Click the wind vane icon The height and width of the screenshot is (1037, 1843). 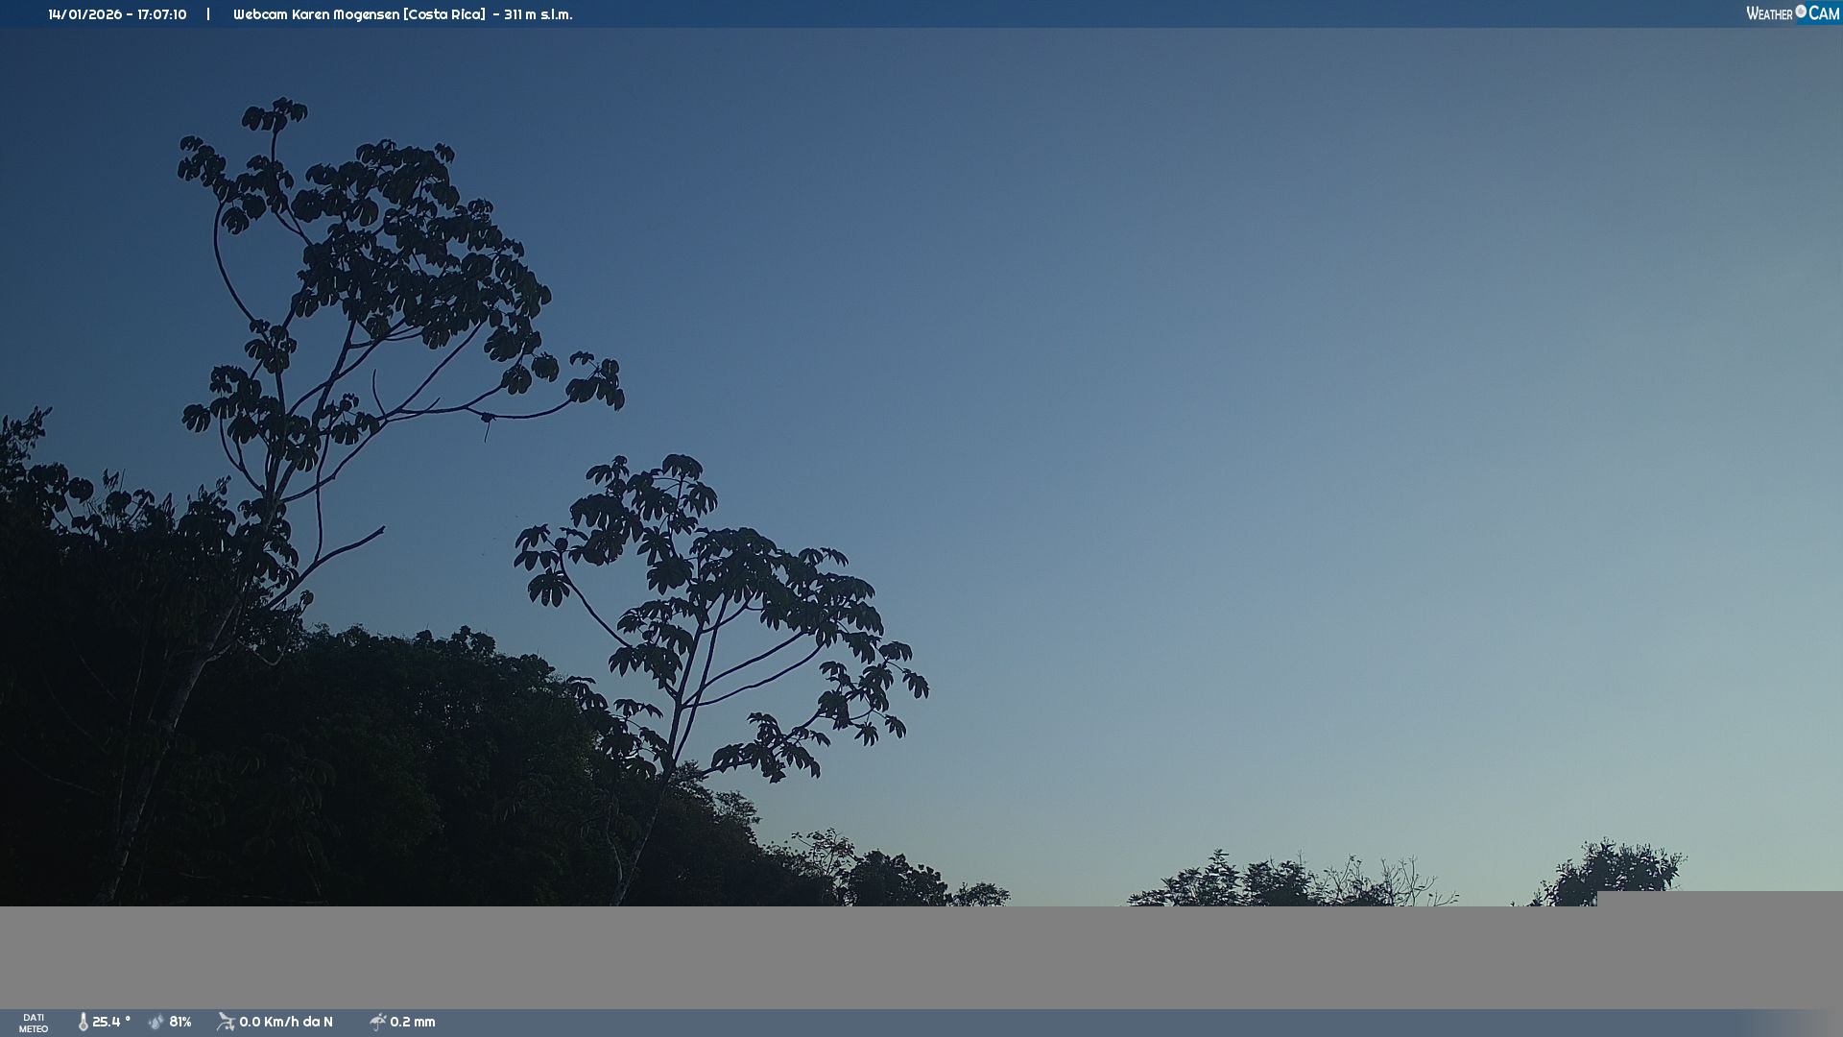pos(226,1022)
